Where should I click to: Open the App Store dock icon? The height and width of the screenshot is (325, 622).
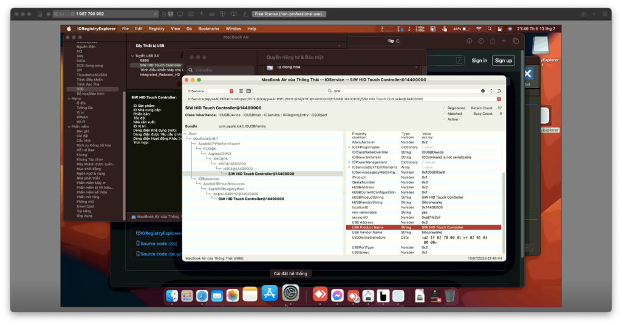coord(270,293)
